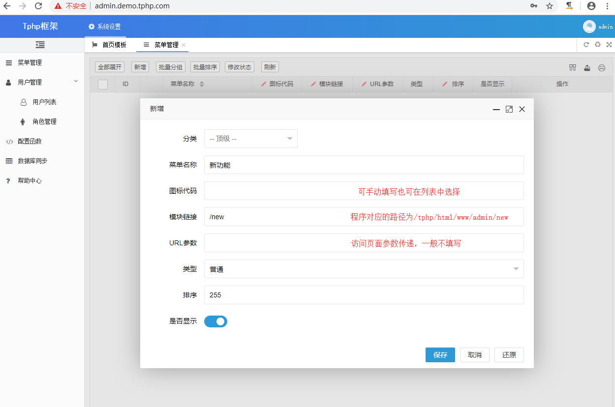Click the 全部展开 toolbar button

[x=109, y=67]
